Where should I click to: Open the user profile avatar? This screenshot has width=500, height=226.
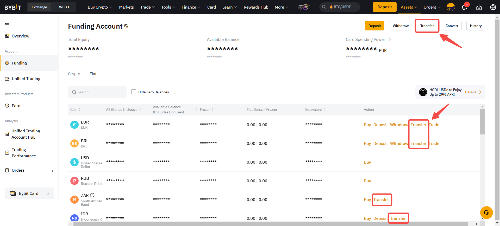[451, 7]
